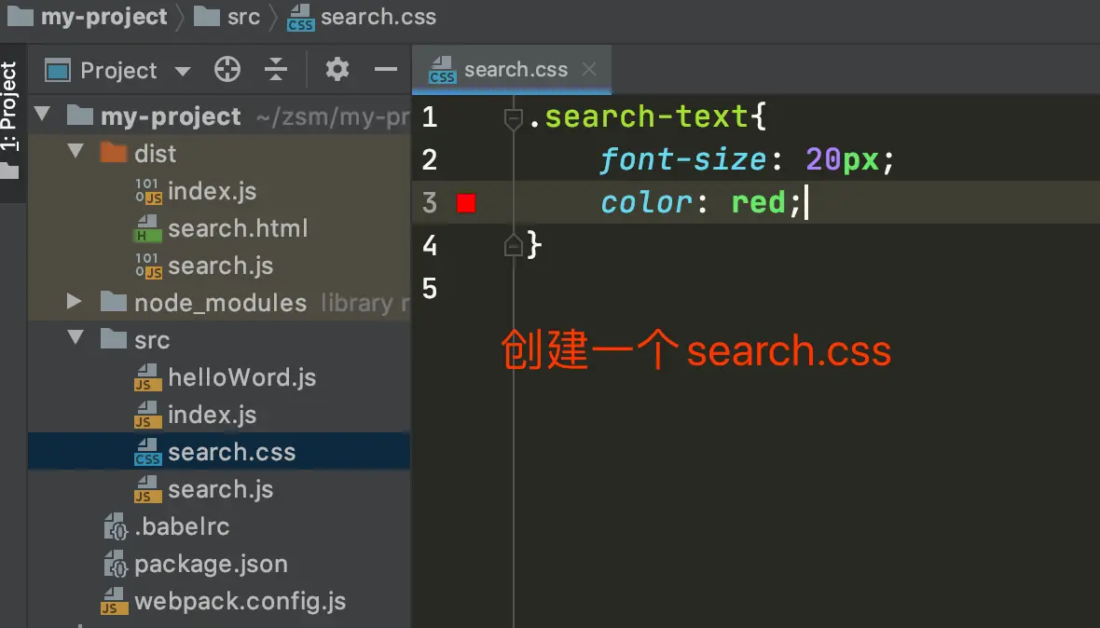This screenshot has width=1100, height=628.
Task: Open the Project view dropdown arrow
Action: [x=183, y=71]
